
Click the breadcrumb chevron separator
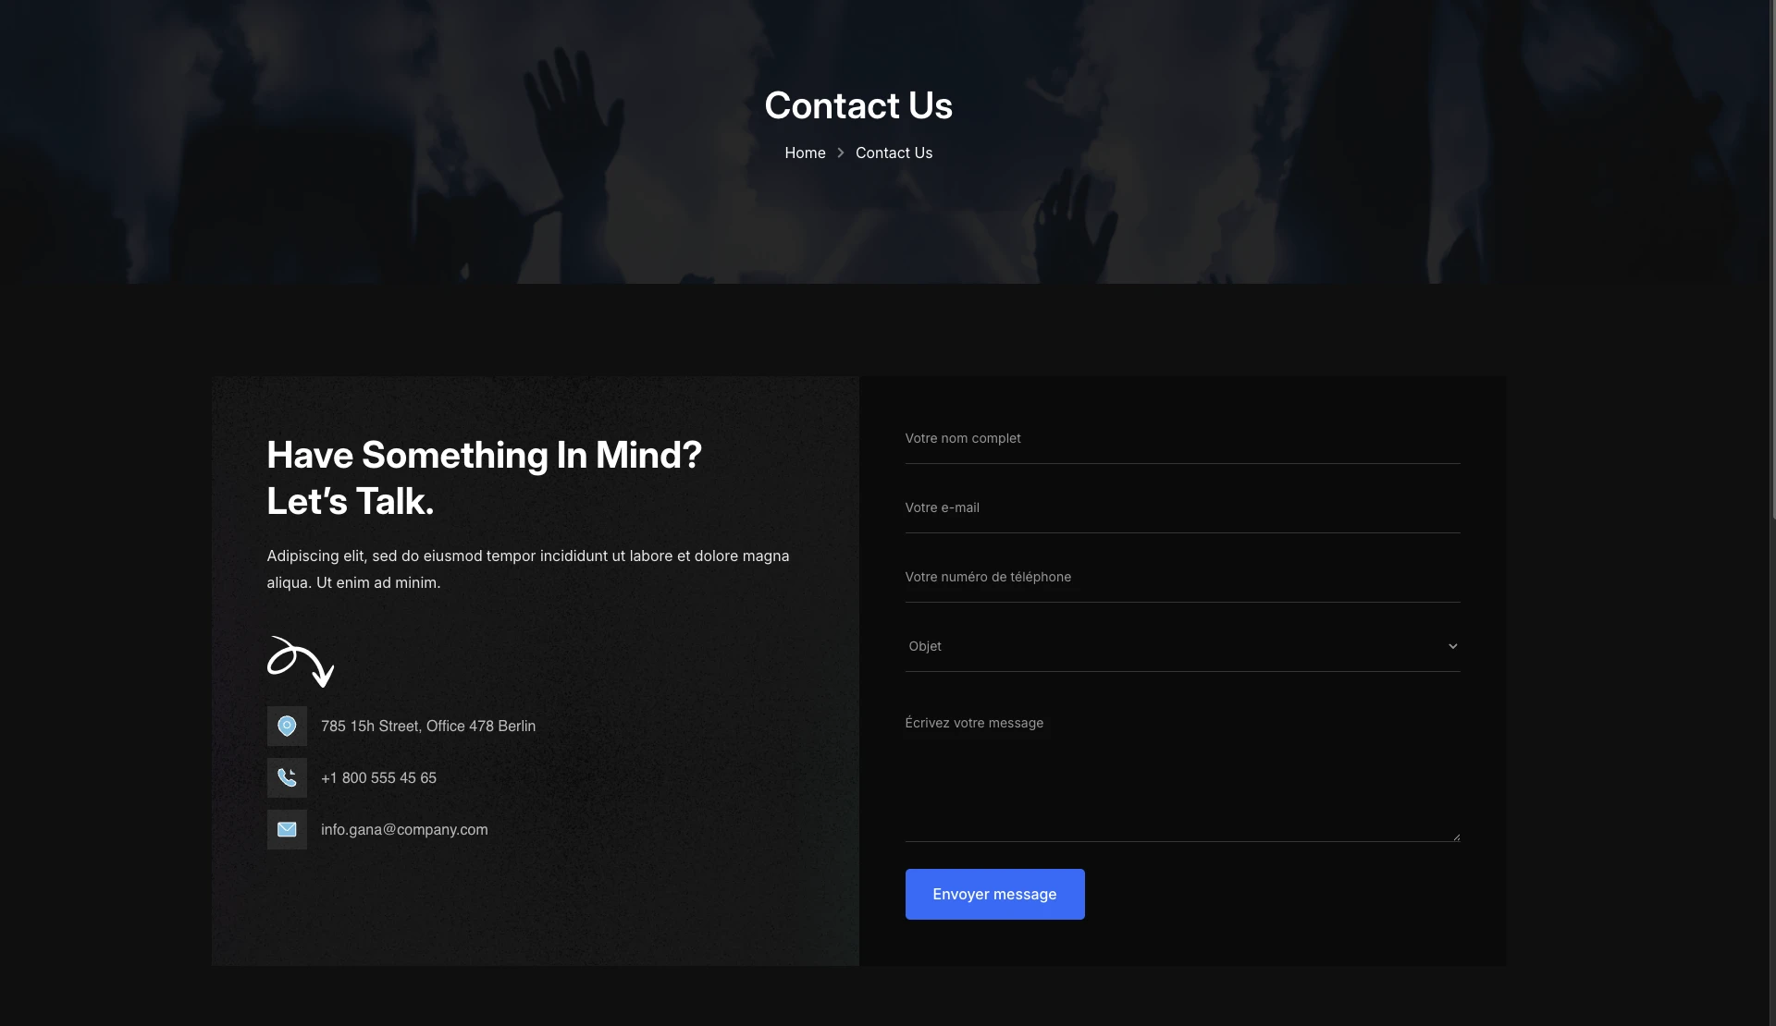pos(841,153)
